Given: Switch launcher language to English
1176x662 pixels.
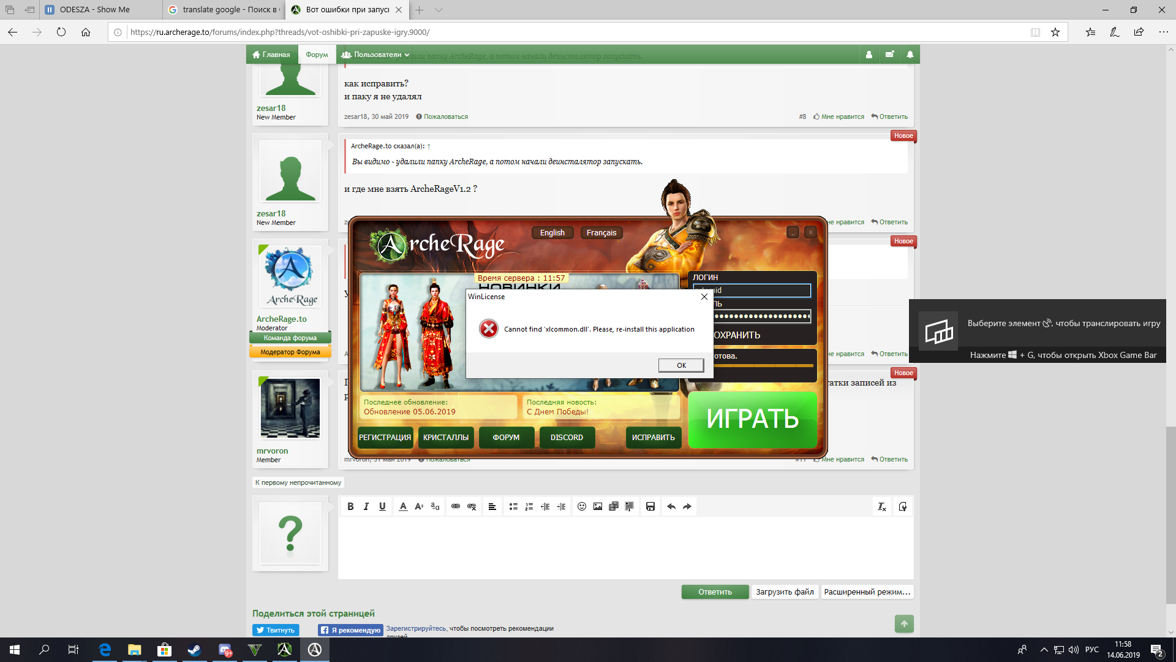Looking at the screenshot, I should 552,233.
